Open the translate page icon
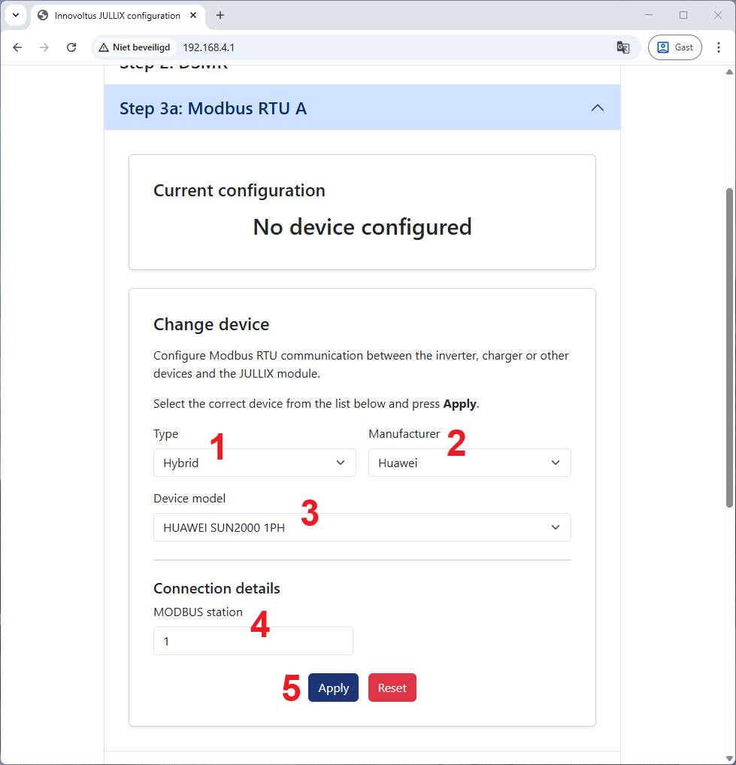 coord(622,47)
